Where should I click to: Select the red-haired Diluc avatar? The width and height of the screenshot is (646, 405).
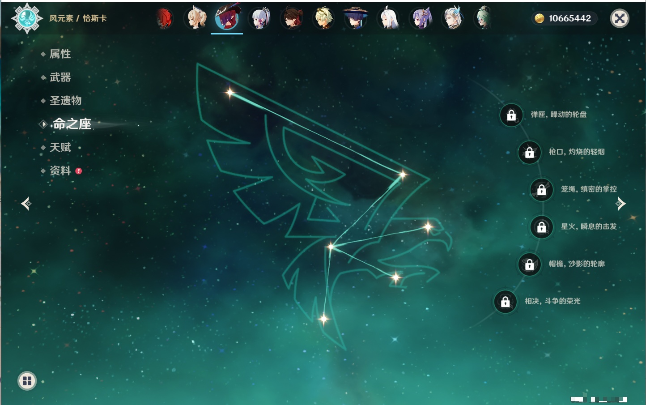[164, 19]
